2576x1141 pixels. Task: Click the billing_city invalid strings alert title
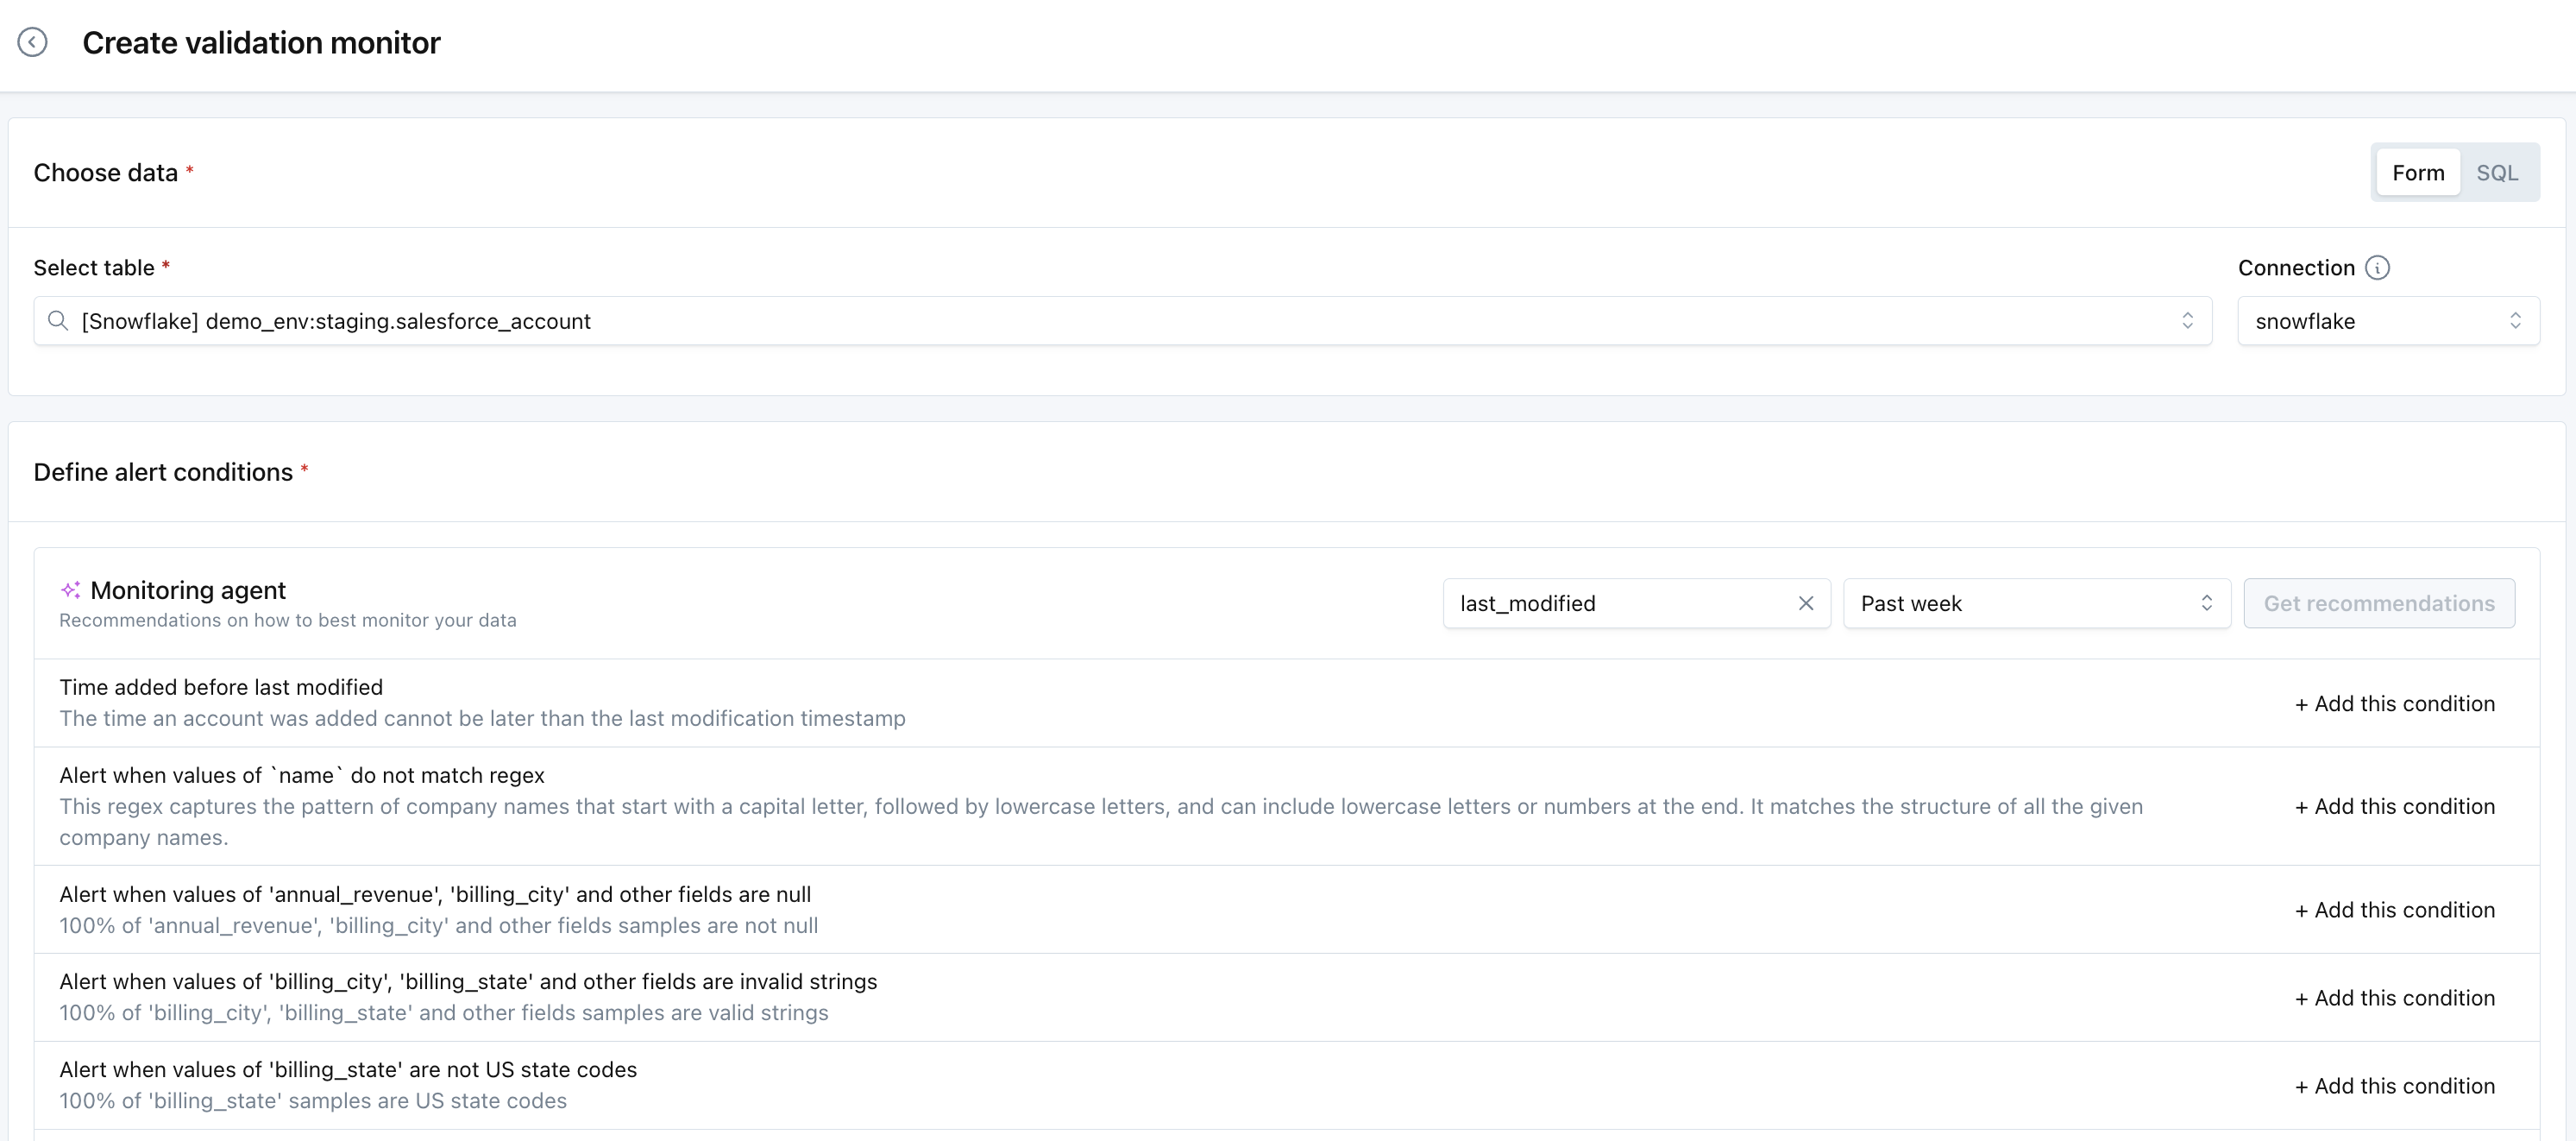(468, 980)
